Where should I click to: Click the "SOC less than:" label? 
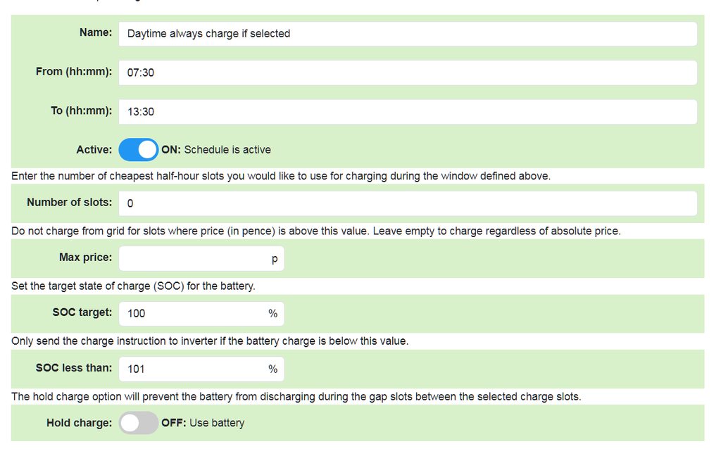coord(74,368)
